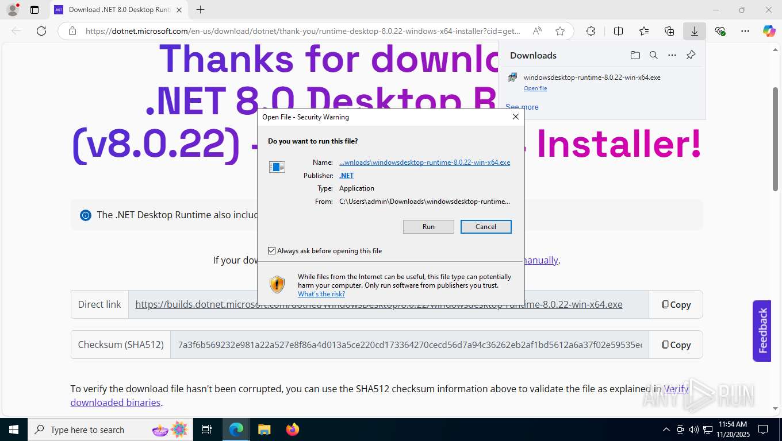
Task: Open the Collections icon
Action: click(x=669, y=31)
